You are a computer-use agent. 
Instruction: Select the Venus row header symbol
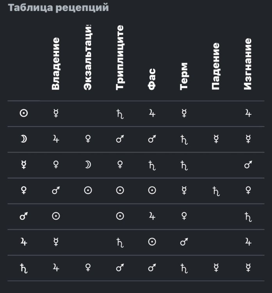pyautogui.click(x=23, y=190)
